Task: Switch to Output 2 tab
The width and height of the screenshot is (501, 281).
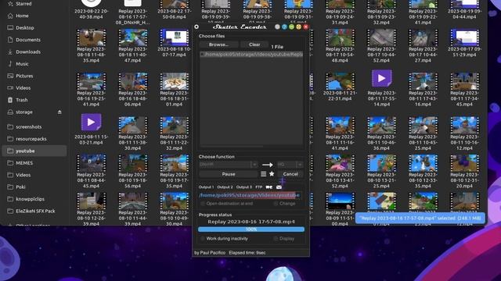Action: 225,187
